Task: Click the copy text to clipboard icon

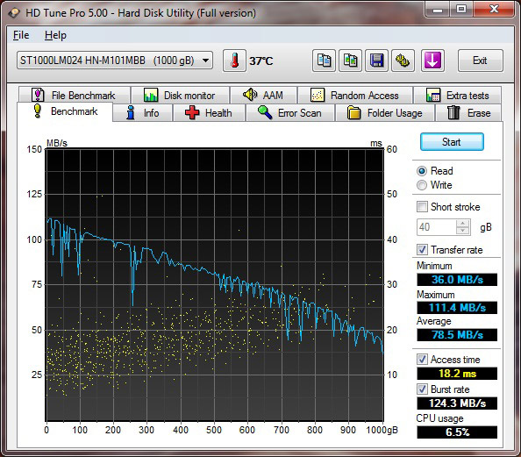Action: pos(324,61)
